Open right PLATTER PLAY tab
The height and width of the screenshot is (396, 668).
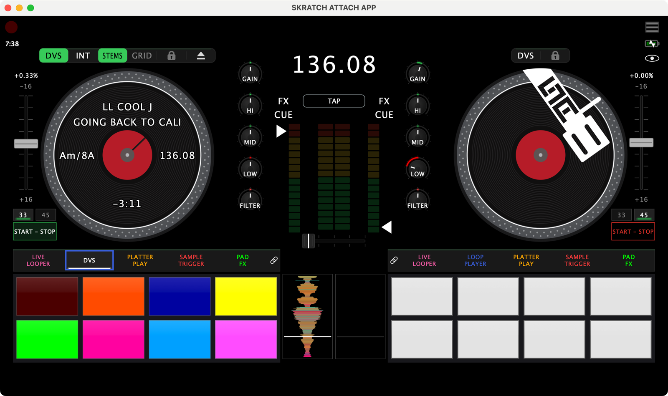526,260
